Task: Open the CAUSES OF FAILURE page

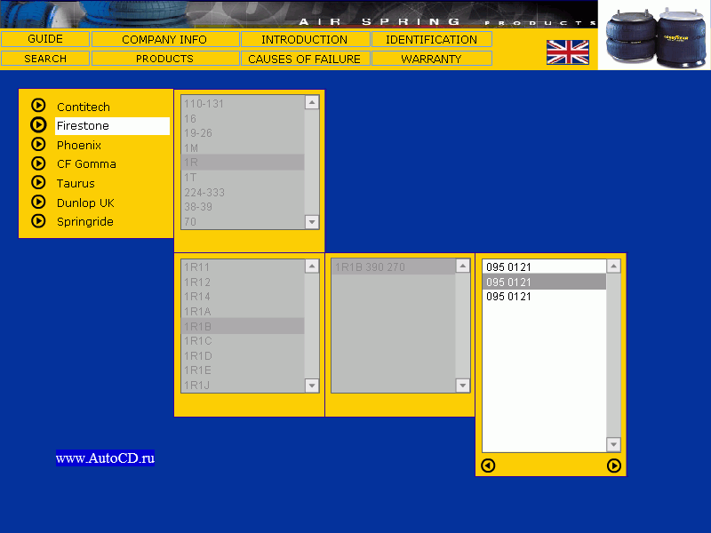Action: pos(305,59)
